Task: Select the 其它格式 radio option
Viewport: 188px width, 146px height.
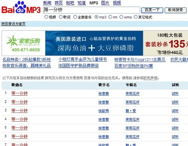Action: click(136, 17)
